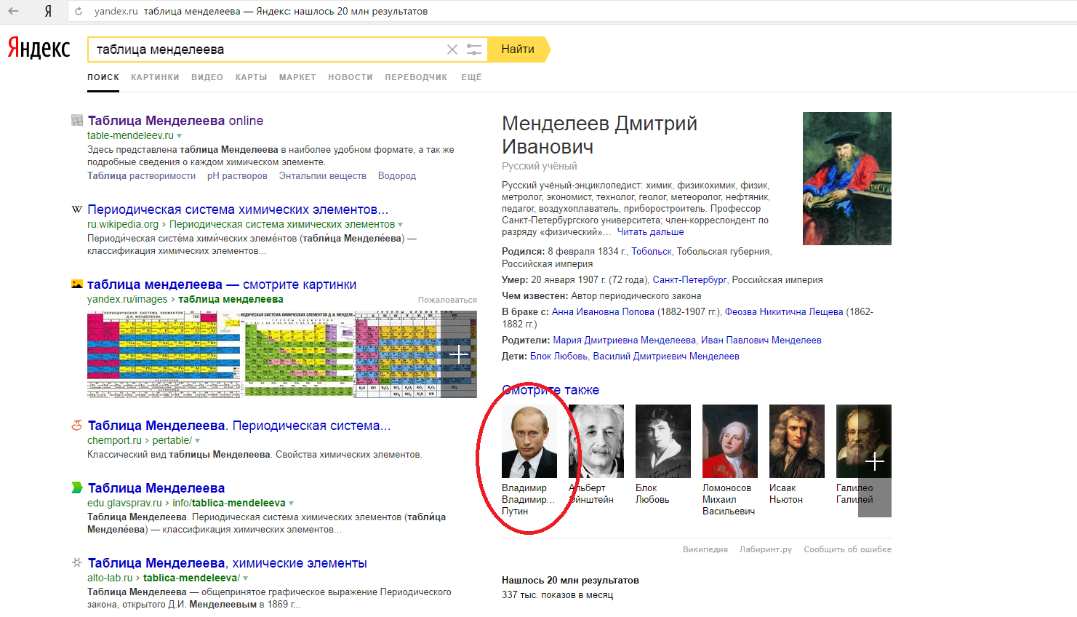Expand alto-lab.ru URL dropdown arrow
Viewport: 1077px width, 617px height.
[x=245, y=578]
